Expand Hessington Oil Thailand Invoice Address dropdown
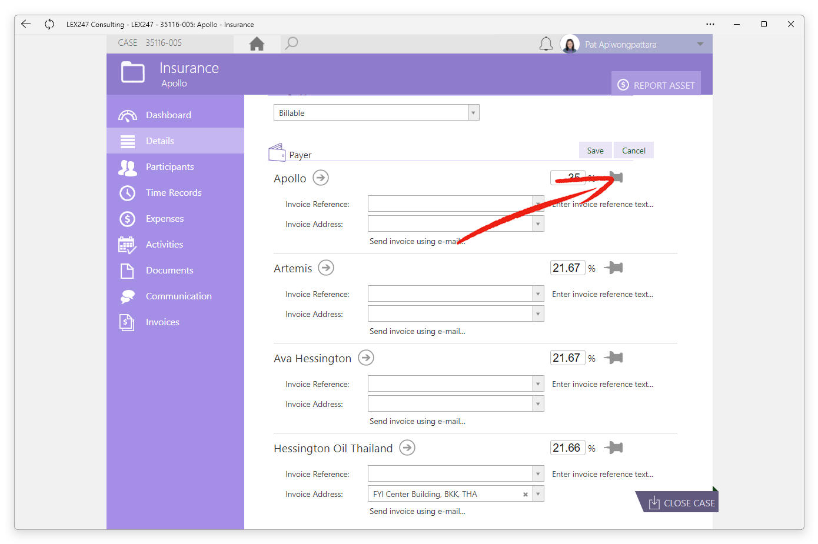Image resolution: width=818 pixels, height=544 pixels. (538, 494)
